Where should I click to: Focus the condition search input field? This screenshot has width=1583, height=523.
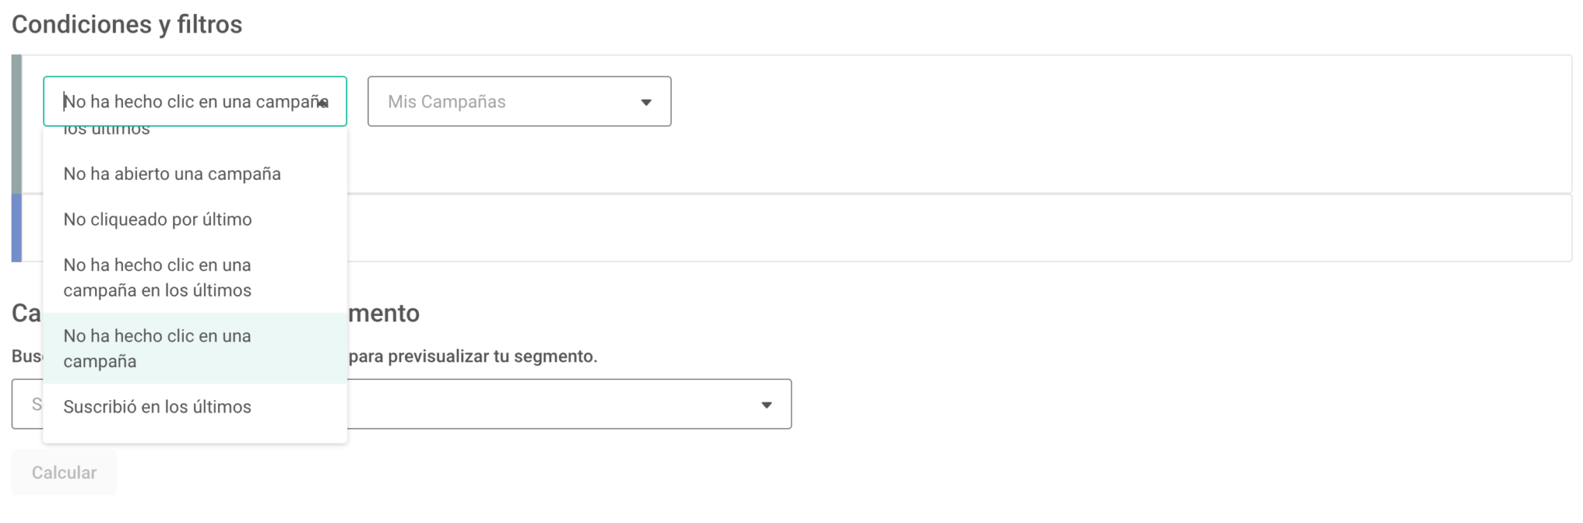pos(186,101)
